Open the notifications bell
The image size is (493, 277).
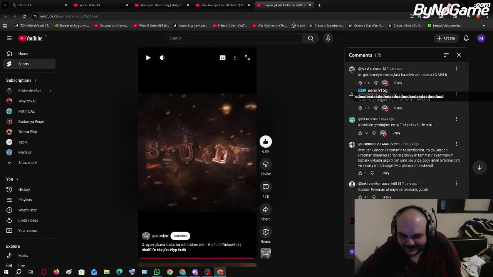click(466, 38)
